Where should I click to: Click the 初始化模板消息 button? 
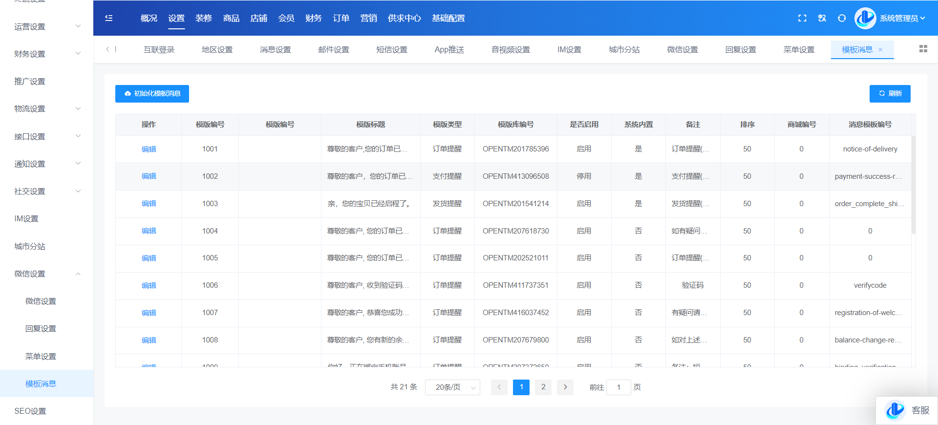(152, 94)
